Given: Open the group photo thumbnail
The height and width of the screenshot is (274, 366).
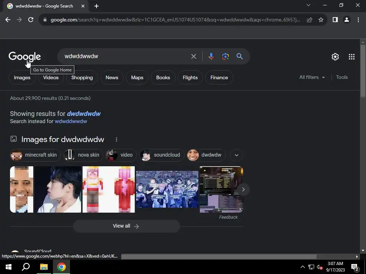Looking at the screenshot, I should tap(167, 189).
